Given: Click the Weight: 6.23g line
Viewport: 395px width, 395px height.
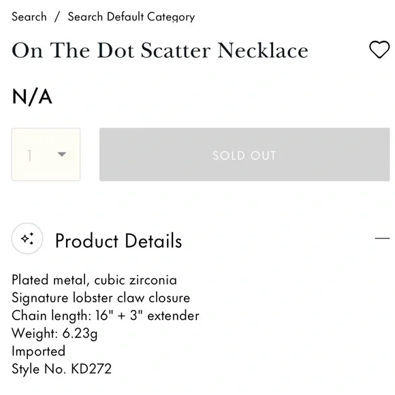Looking at the screenshot, I should 54,333.
